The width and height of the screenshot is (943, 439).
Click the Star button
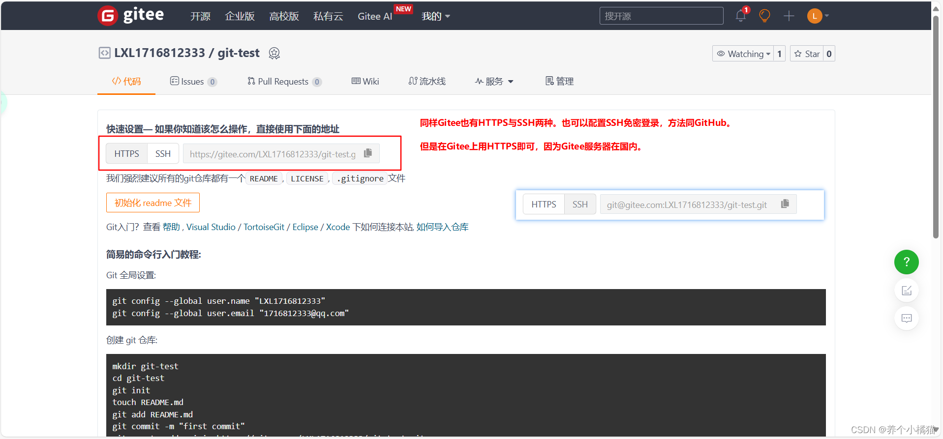[x=807, y=54]
